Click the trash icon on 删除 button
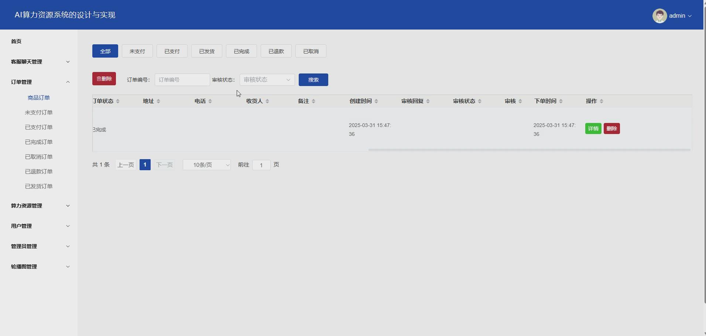The width and height of the screenshot is (706, 336). (99, 78)
